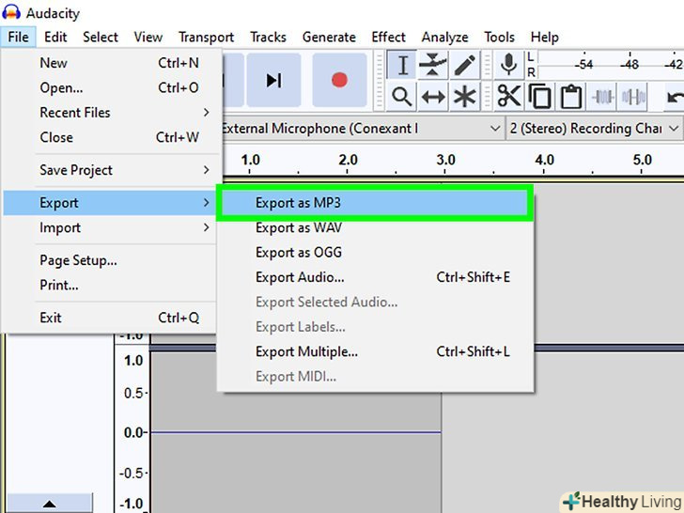The image size is (684, 513).
Task: Click the recording level meter at -48
Action: 630,65
